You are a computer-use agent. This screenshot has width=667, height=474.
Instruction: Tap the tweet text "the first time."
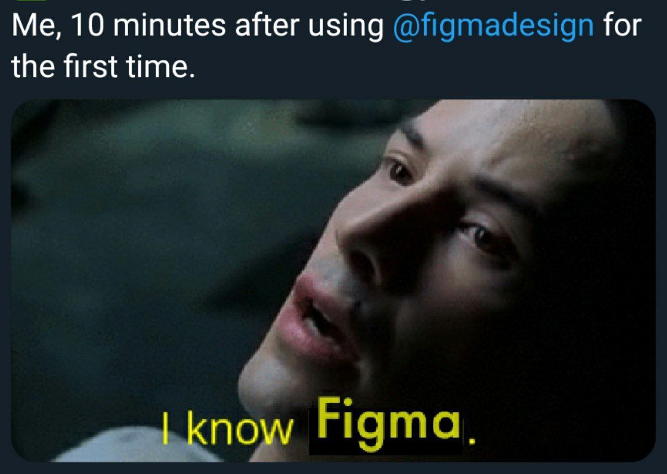pos(103,67)
